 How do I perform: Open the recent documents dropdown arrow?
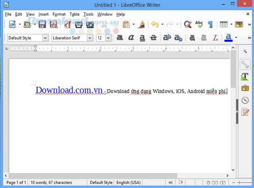click(x=35, y=25)
